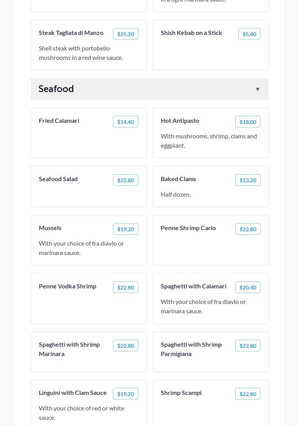Add Fried Calamari via $14.40 price
The width and height of the screenshot is (299, 426).
(x=125, y=122)
